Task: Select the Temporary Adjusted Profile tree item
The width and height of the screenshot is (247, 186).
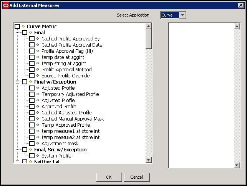Action: pyautogui.click(x=70, y=94)
